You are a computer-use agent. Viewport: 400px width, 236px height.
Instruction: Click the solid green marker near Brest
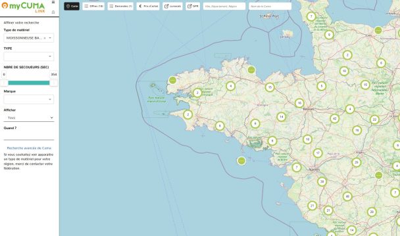[x=173, y=81]
